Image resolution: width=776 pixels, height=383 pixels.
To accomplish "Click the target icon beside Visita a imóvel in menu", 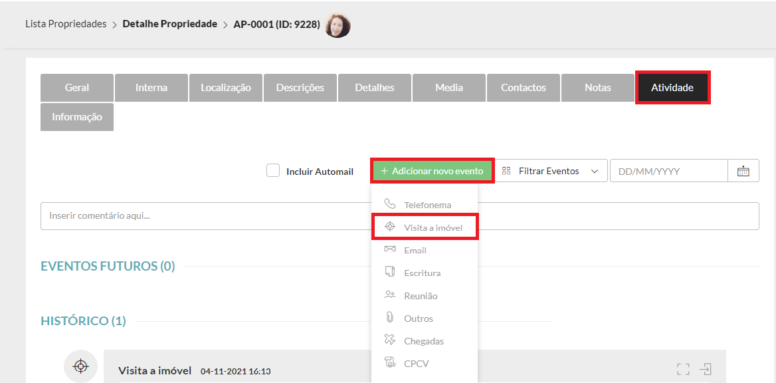I will click(390, 227).
